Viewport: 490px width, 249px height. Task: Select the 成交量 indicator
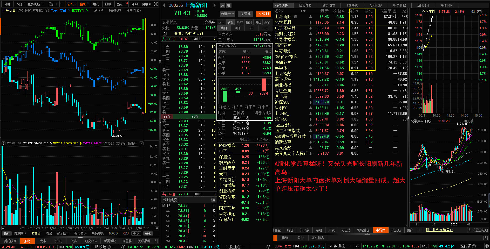[36, 233]
